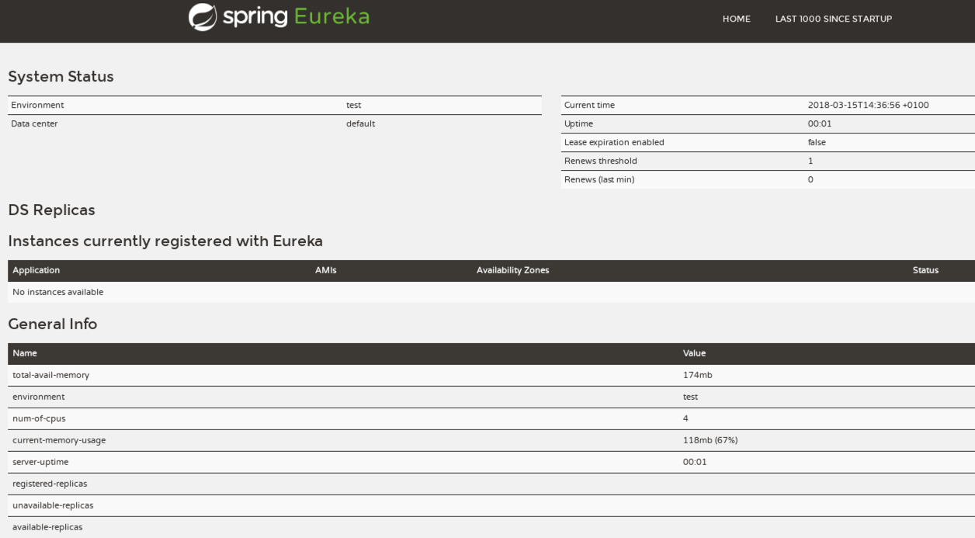
Task: Click the current-memory-usage 118mb value
Action: coord(709,439)
